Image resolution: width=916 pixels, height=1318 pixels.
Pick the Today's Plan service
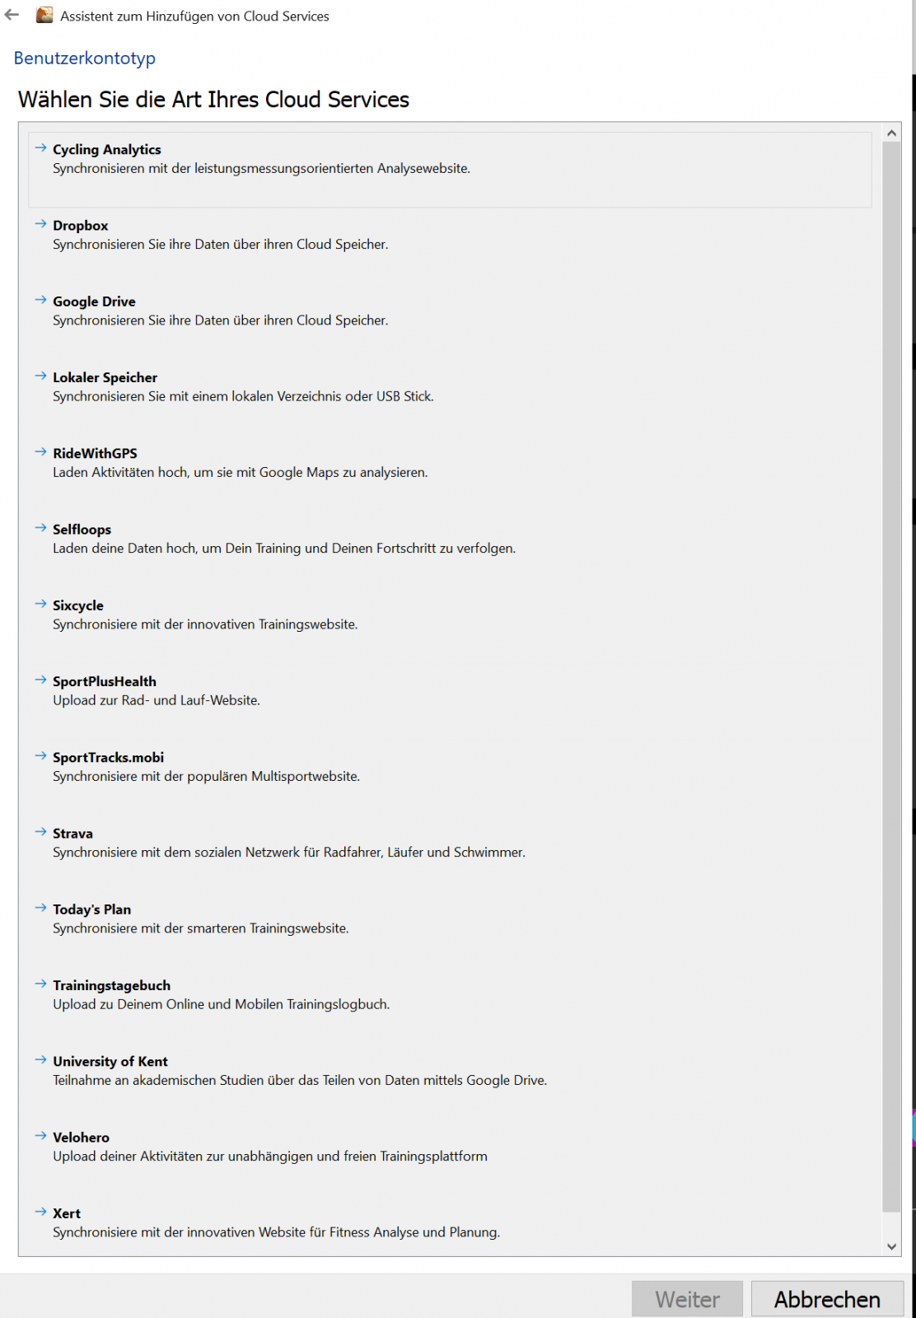(92, 909)
